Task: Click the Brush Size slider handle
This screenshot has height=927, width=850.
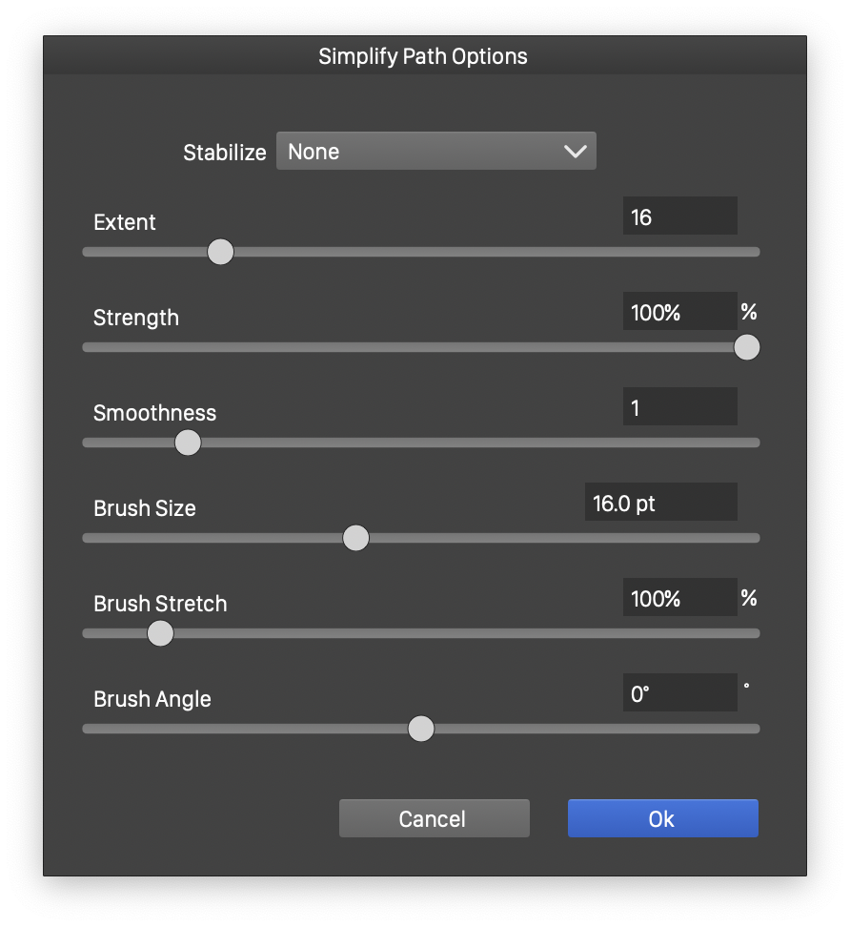Action: click(x=355, y=538)
